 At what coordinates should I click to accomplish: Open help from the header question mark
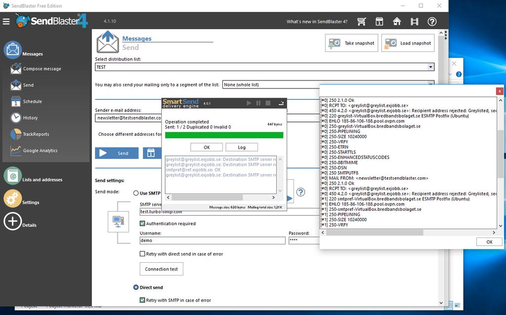click(x=432, y=22)
